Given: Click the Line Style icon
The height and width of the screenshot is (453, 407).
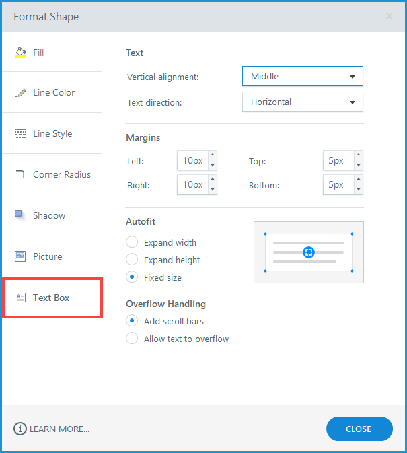Looking at the screenshot, I should point(20,133).
